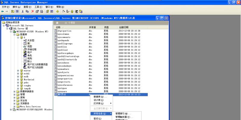Collapse the 数据库 folder node
241x120 pixels.
[x=14, y=34]
